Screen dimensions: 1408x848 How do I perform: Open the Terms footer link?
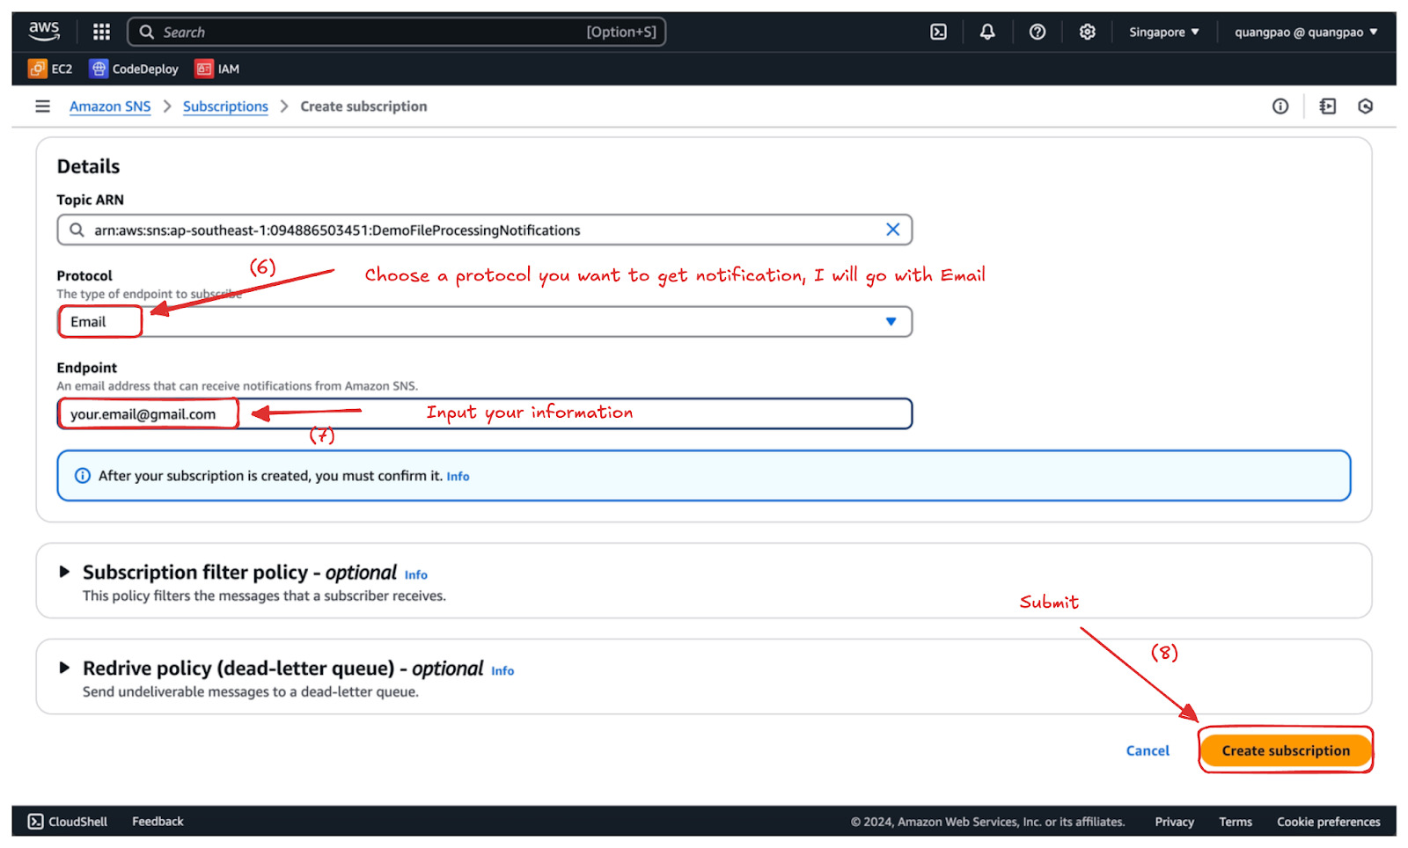pyautogui.click(x=1235, y=822)
